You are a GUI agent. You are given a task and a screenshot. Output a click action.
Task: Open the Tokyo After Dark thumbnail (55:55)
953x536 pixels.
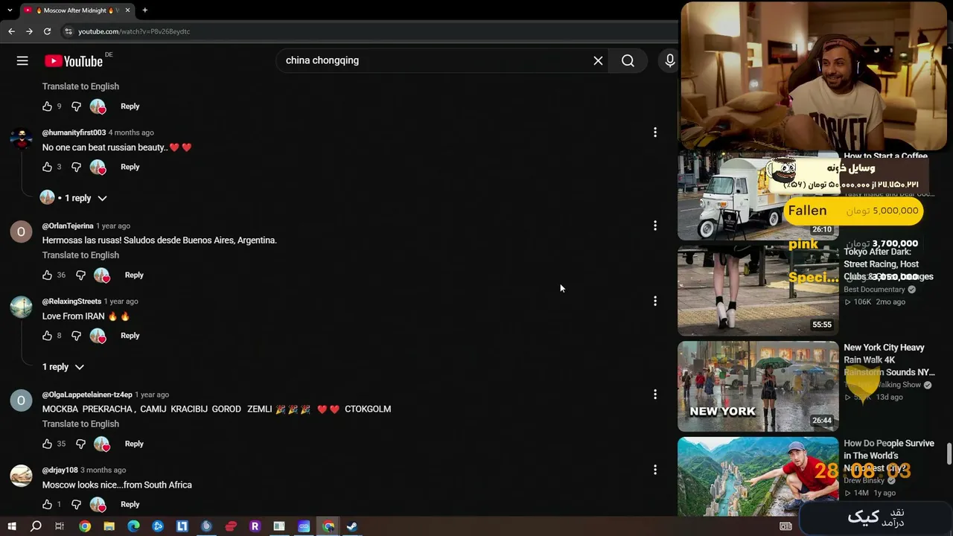pos(758,290)
